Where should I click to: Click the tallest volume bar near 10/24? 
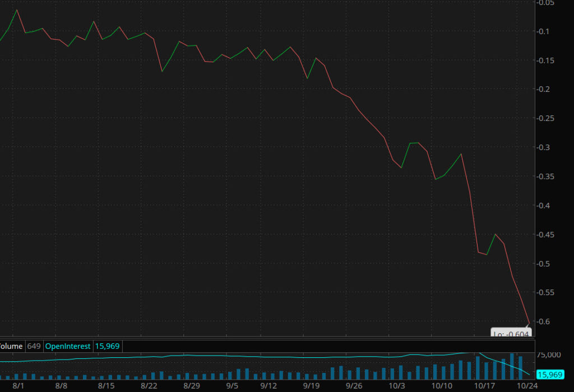(512, 366)
